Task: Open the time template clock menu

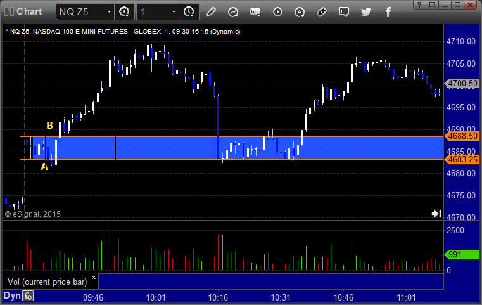Action: (189, 12)
